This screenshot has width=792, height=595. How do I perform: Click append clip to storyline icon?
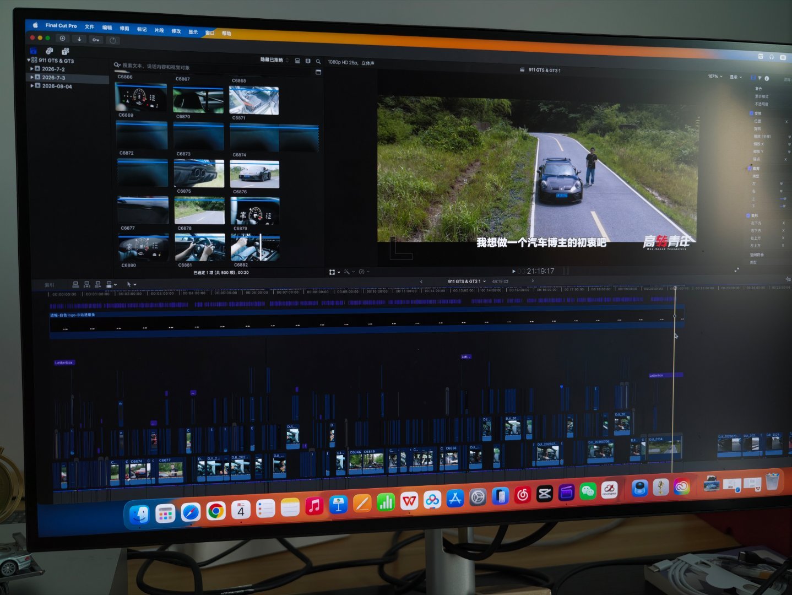[97, 284]
